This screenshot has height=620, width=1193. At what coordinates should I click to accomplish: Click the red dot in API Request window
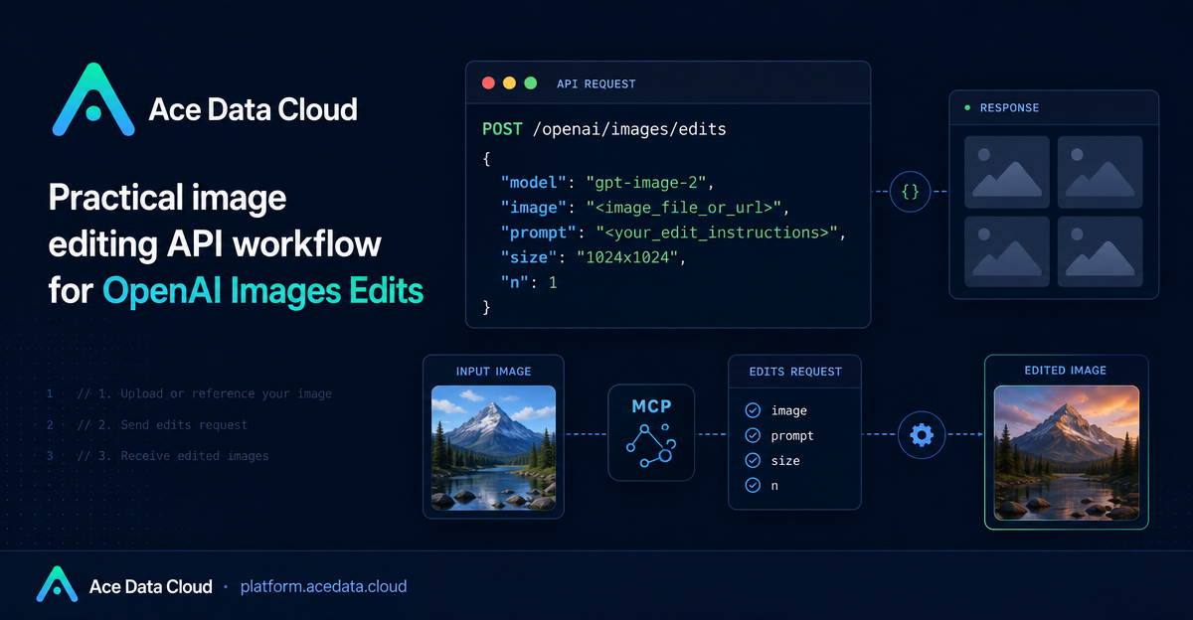(x=488, y=83)
